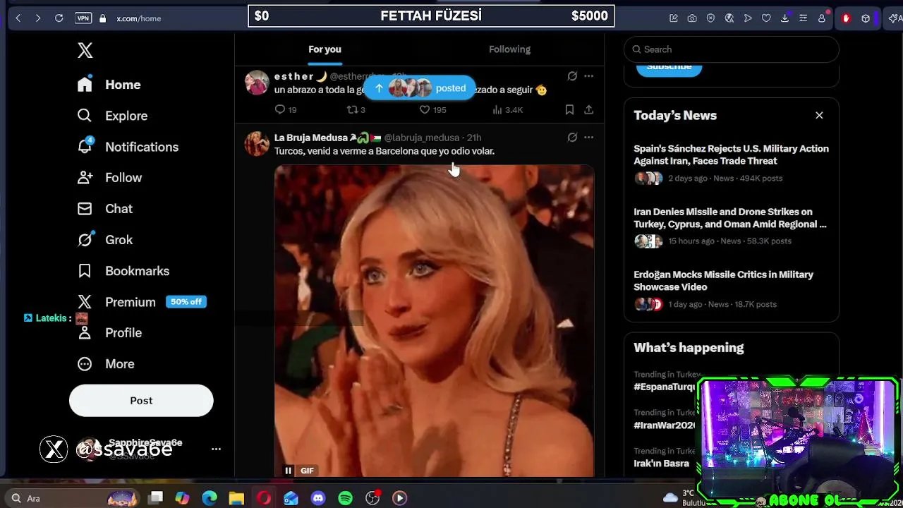Open browser easy setup sliders icon
This screenshot has width=903, height=508.
coord(803,18)
